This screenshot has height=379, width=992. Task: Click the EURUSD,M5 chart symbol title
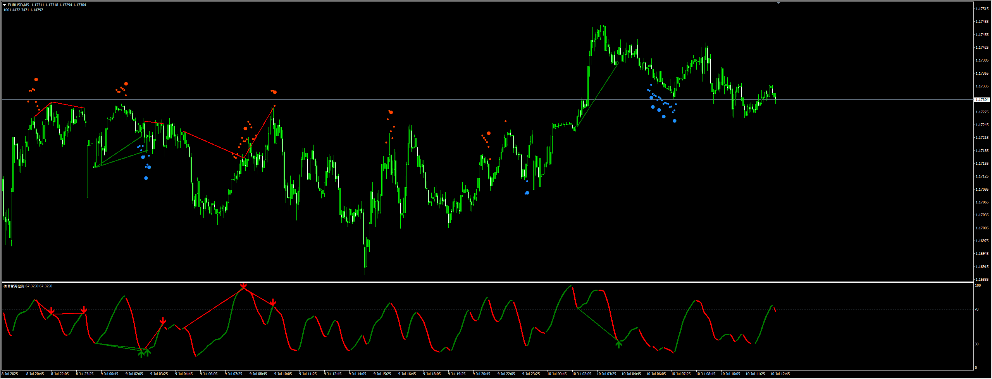pyautogui.click(x=18, y=5)
